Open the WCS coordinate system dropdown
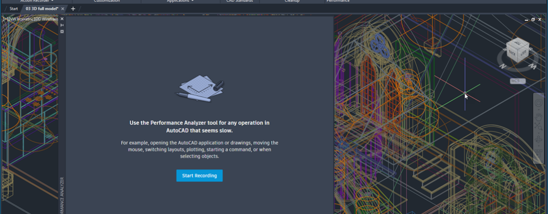548x214 pixels. coord(517,81)
